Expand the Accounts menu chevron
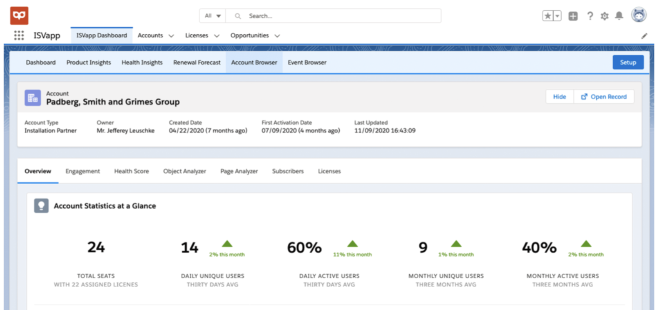Screen dimensions: 662x310 coord(171,36)
